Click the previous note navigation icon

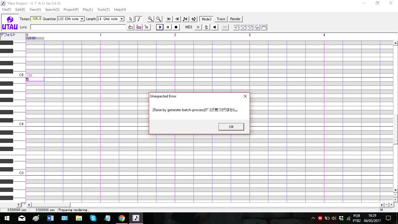click(x=185, y=19)
